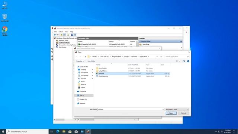Click the Search Application box
Viewport: 238px width, 134px height.
[x=177, y=57]
